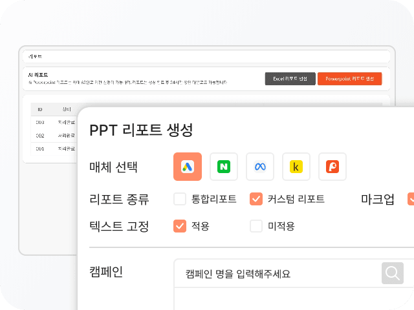The image size is (414, 310).
Task: Click the Powerpoint 리포트 생성 button
Action: coord(349,79)
